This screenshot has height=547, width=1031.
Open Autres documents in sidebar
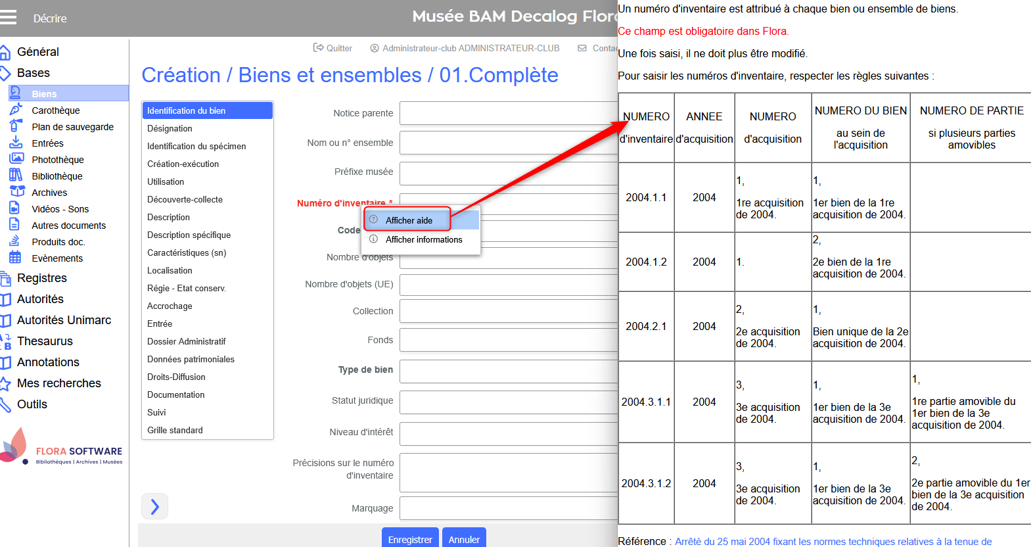[68, 226]
